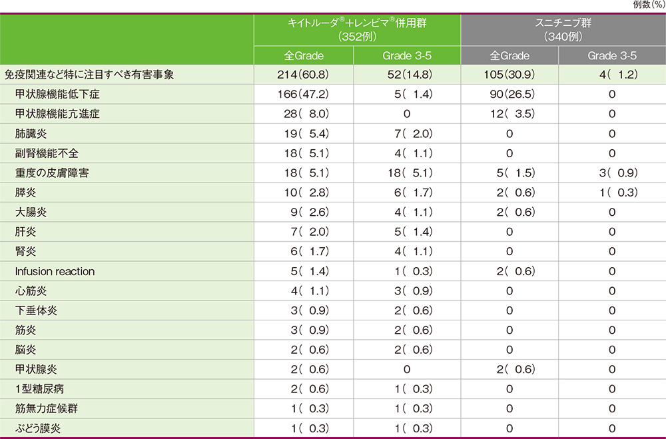Screen dimensions: 666x439
Task: Select the 全Grade header under スニチニブ群
Action: coord(509,55)
